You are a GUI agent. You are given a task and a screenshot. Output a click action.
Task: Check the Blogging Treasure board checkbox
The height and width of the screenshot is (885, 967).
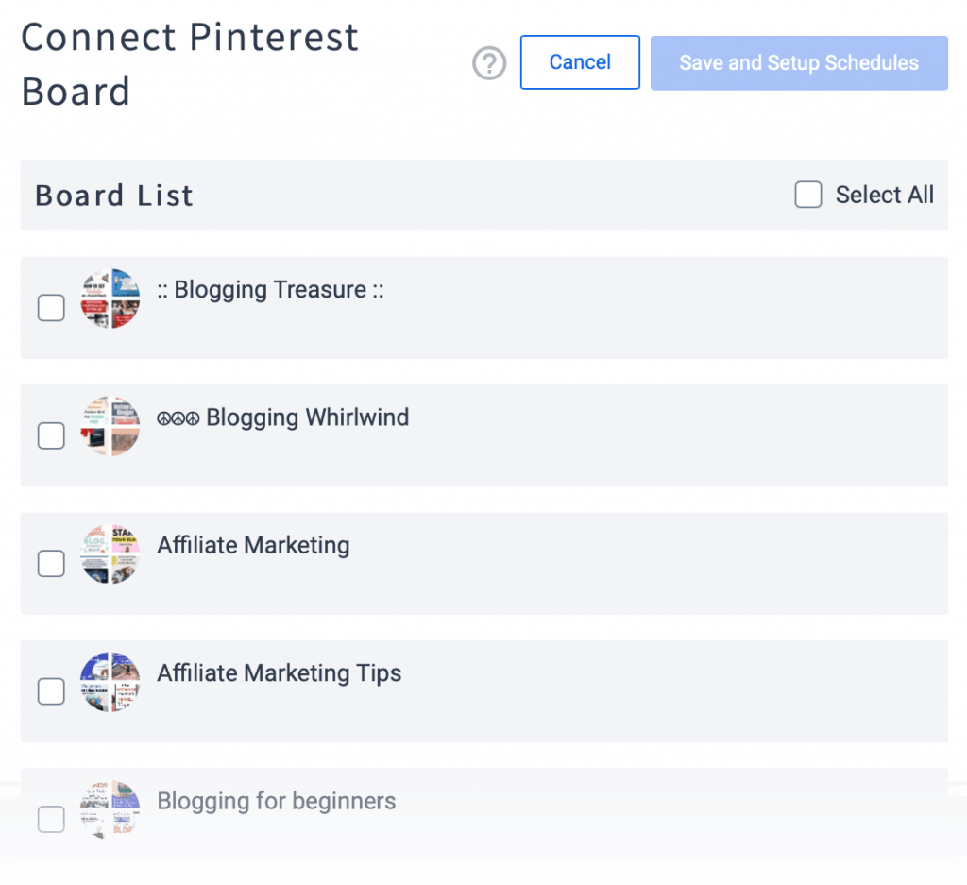click(51, 307)
